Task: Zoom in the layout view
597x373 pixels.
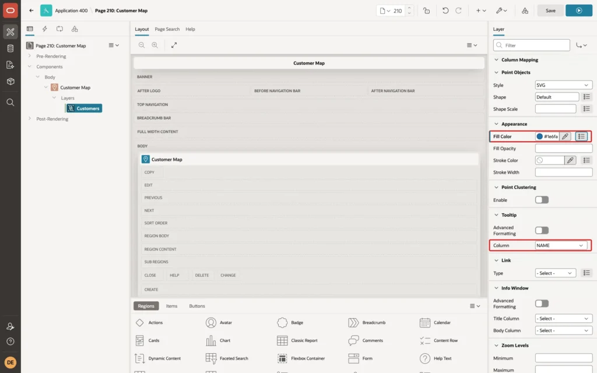Action: [x=155, y=45]
